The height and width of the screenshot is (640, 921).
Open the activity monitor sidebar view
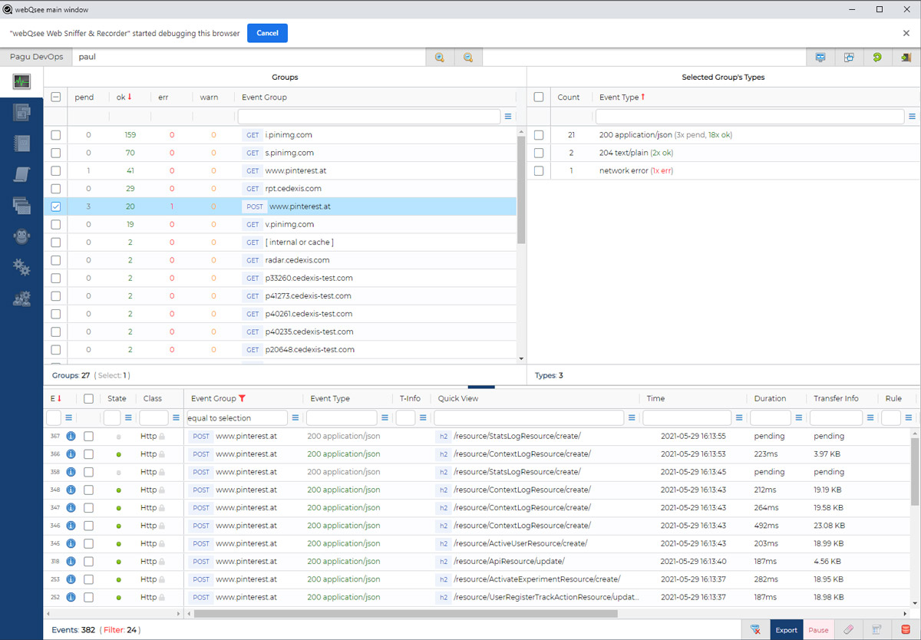click(x=21, y=81)
